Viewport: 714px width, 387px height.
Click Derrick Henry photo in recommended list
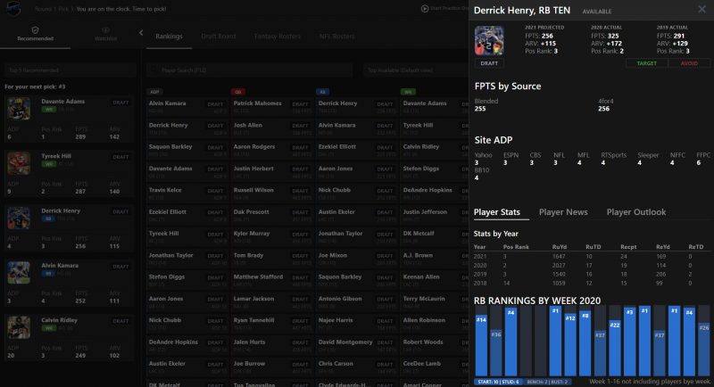point(19,218)
